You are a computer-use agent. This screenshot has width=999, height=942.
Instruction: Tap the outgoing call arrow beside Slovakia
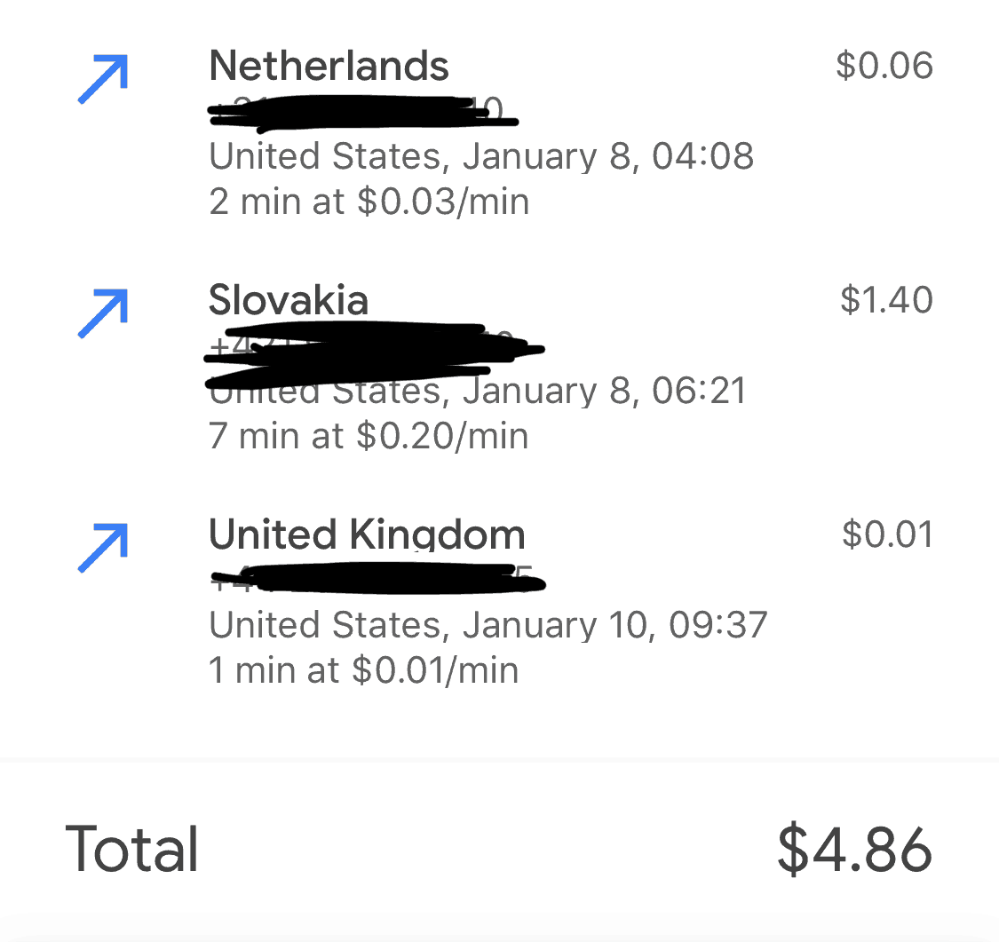coord(103,313)
